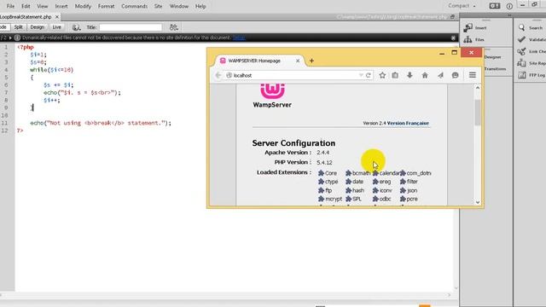Click the bcmath extension entry
The height and width of the screenshot is (307, 546).
tap(358, 173)
